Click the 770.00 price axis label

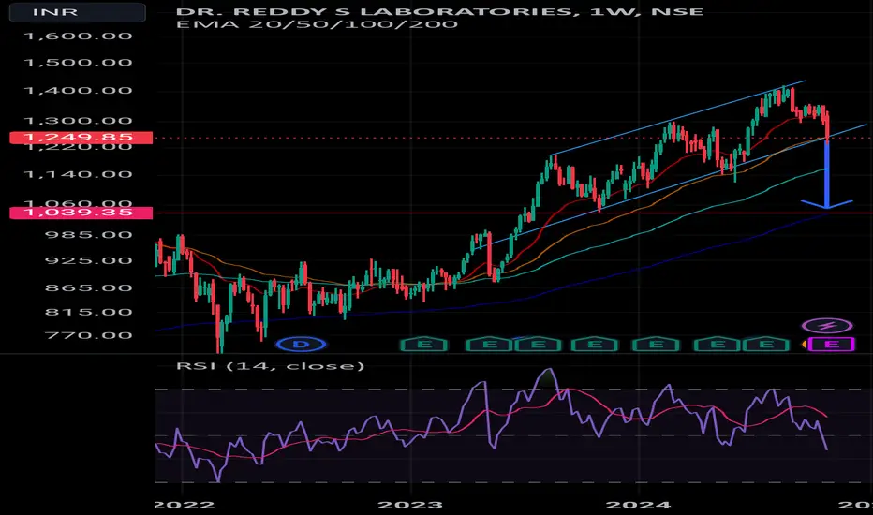click(x=89, y=336)
